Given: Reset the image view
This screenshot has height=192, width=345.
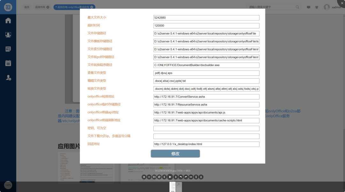Looking at the screenshot, I should tap(159, 177).
